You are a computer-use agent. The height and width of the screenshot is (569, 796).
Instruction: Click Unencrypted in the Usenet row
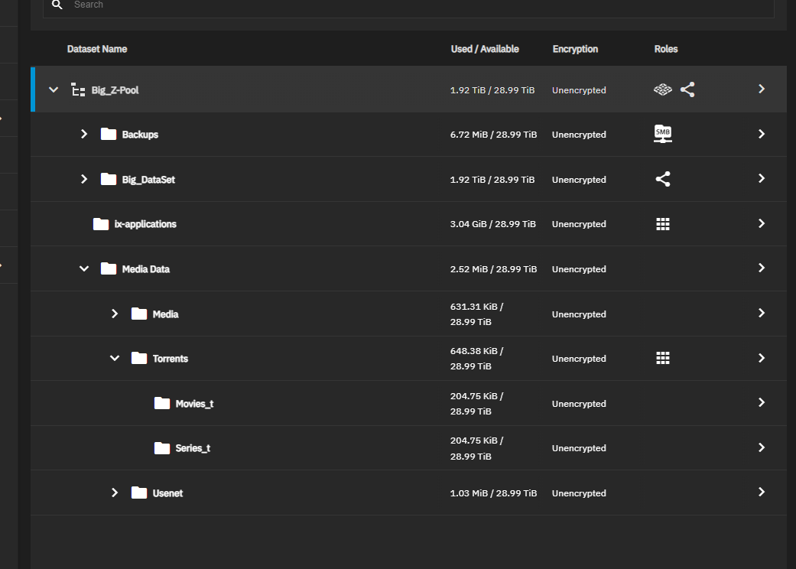(x=580, y=493)
